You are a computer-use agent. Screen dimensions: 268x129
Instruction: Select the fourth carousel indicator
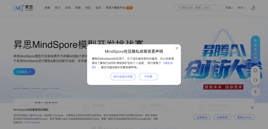[x=46, y=89]
